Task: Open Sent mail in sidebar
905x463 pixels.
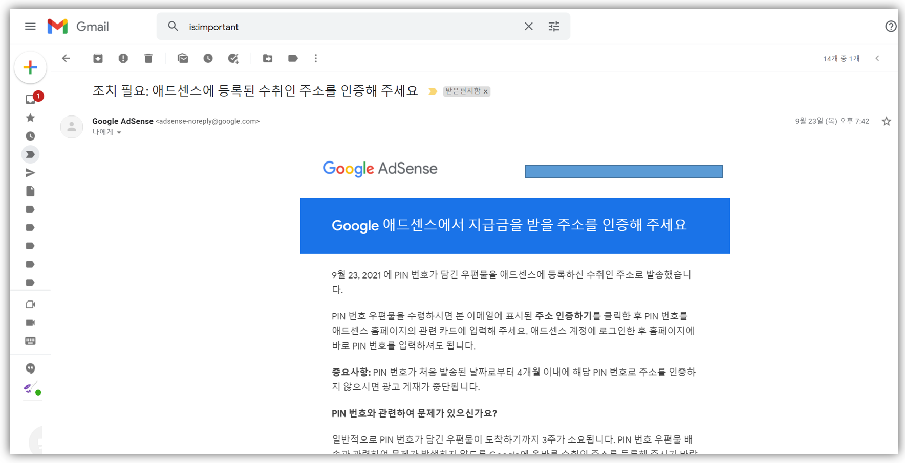Action: coord(30,173)
